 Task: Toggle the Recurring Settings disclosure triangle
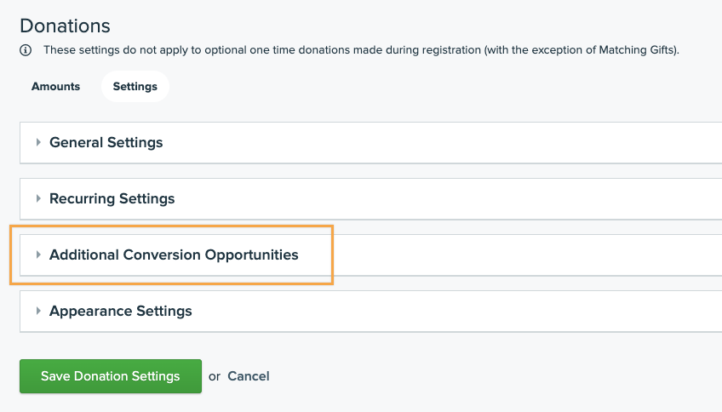click(x=38, y=198)
